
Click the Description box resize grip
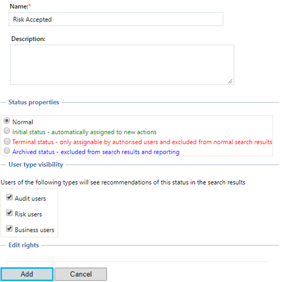[230, 82]
